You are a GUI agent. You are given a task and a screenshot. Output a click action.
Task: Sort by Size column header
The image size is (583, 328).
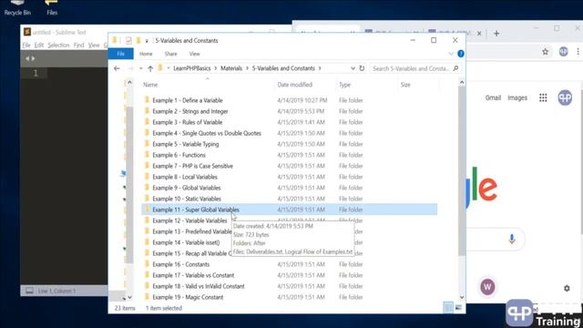point(405,85)
